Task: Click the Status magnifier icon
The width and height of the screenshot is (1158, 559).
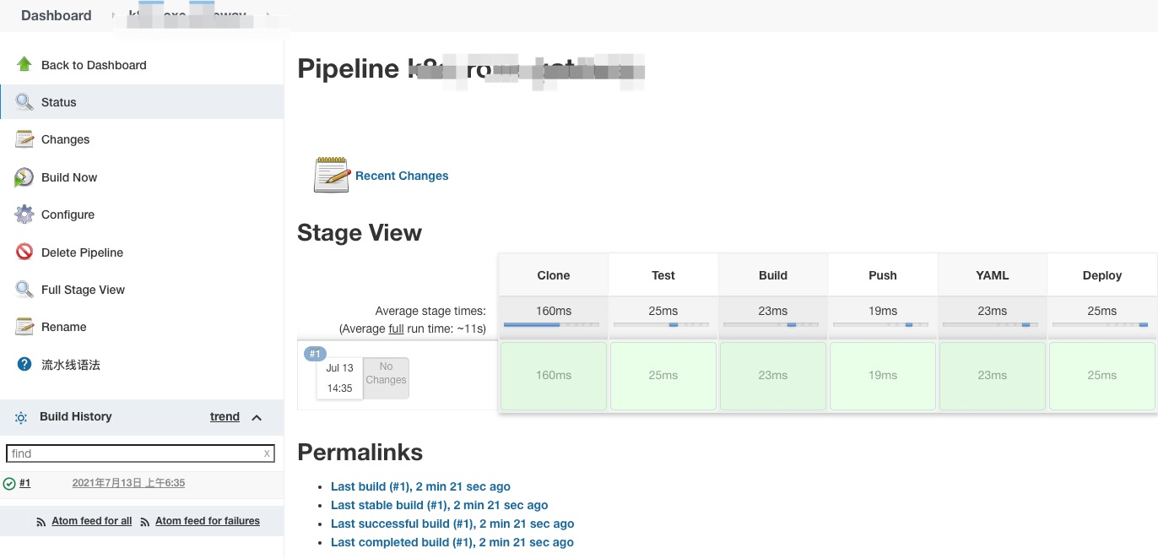Action: click(24, 102)
